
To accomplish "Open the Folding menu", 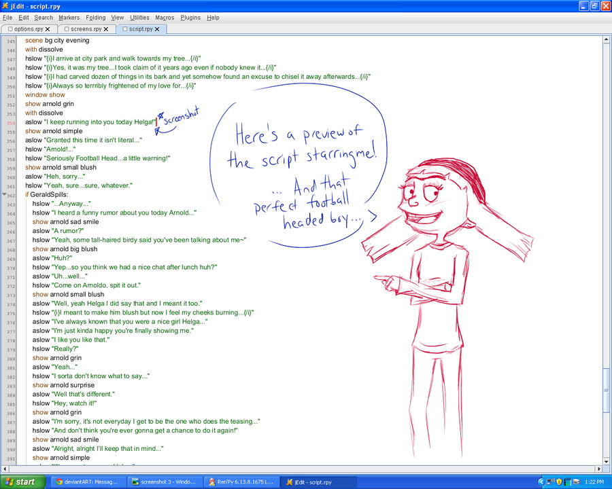I will [x=96, y=18].
